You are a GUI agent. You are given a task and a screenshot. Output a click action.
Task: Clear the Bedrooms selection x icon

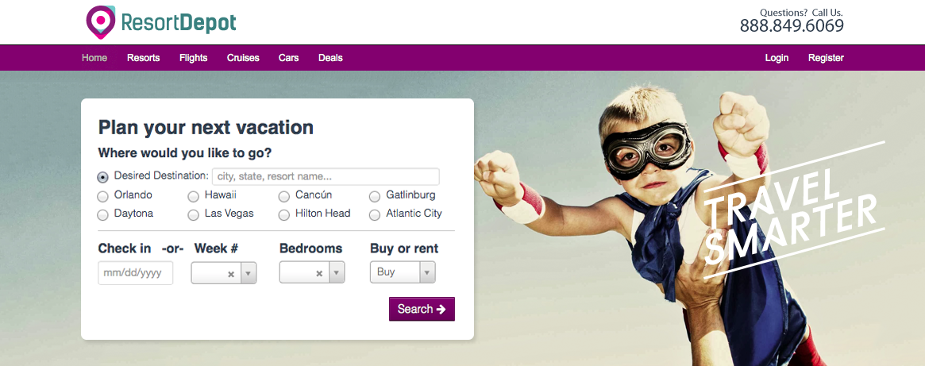[x=319, y=274]
